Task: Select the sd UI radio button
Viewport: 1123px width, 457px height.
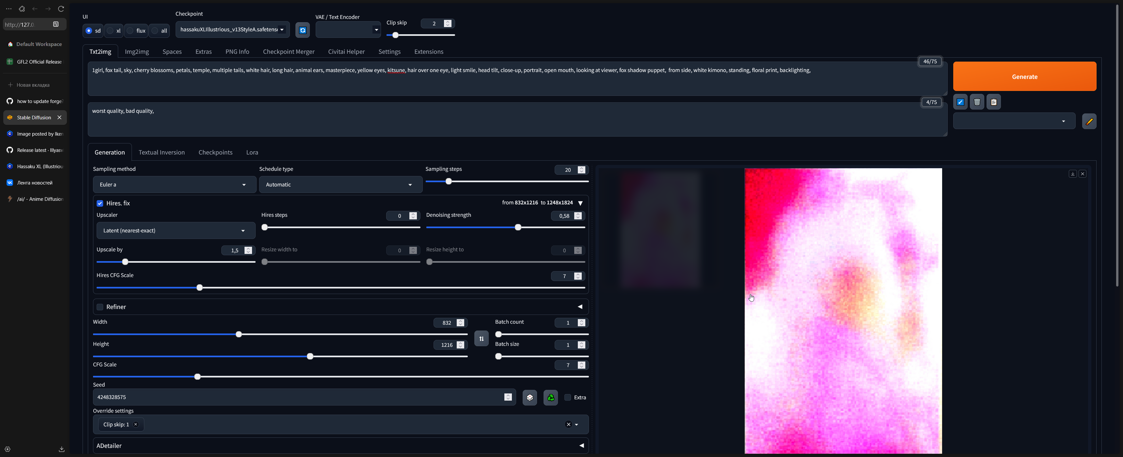Action: pos(89,30)
